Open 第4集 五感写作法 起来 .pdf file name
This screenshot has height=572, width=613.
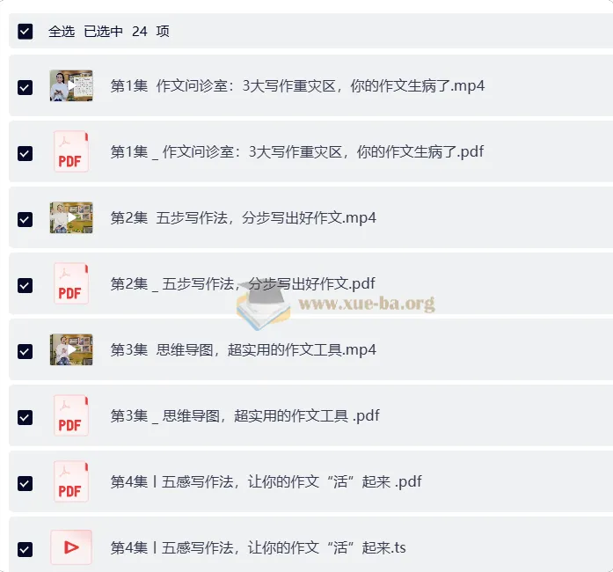click(x=266, y=481)
